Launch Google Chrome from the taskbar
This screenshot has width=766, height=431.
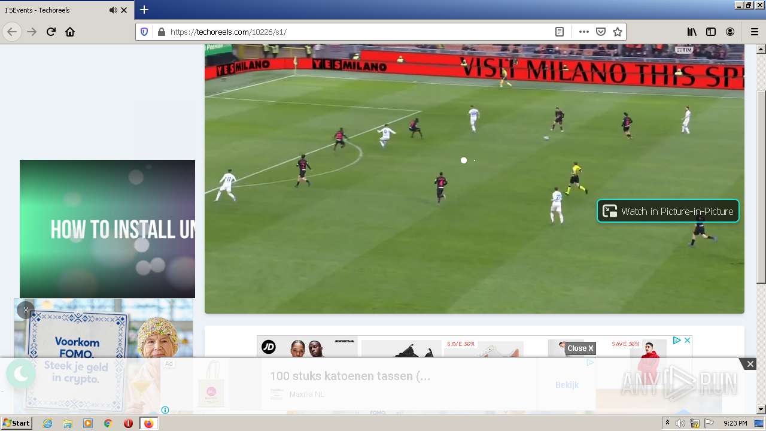[x=108, y=423]
